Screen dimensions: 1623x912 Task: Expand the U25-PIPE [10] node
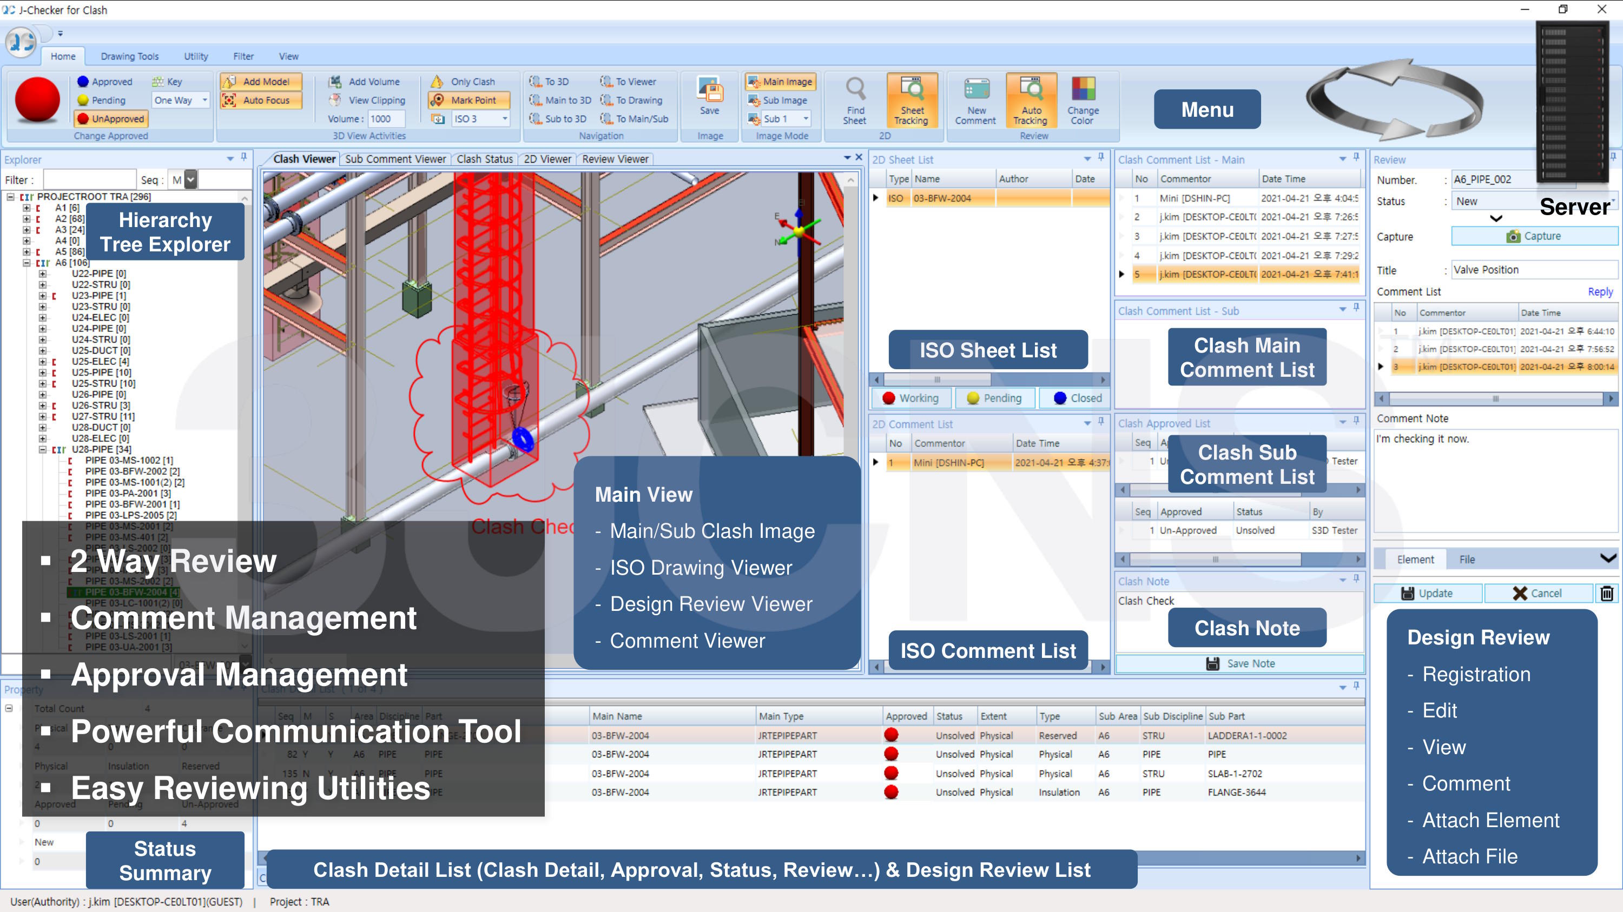tap(43, 372)
